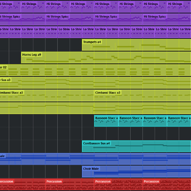Select the yellow Sus a3 brass clip
The width and height of the screenshot is (191, 191).
click(x=95, y=83)
